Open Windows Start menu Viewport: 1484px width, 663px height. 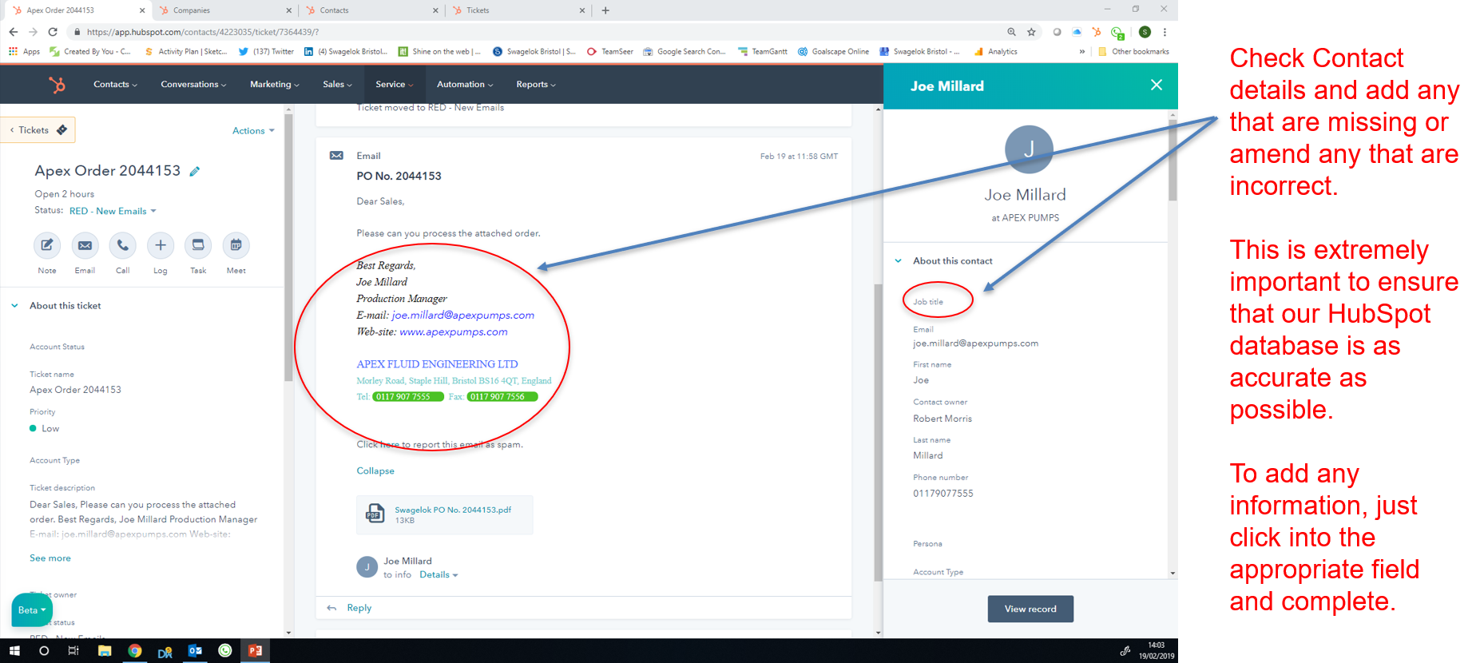14,651
